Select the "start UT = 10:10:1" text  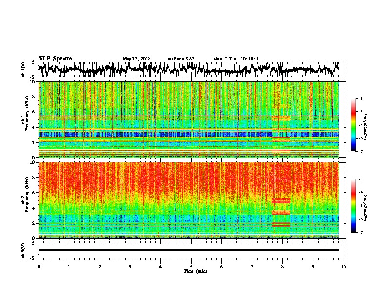[x=236, y=59]
